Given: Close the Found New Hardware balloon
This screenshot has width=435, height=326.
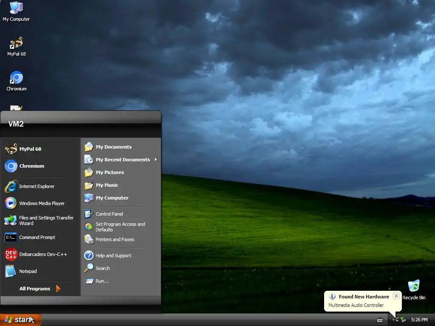Looking at the screenshot, I should pyautogui.click(x=396, y=296).
